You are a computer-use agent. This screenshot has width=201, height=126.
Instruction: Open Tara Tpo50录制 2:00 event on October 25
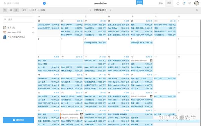pos(95,107)
